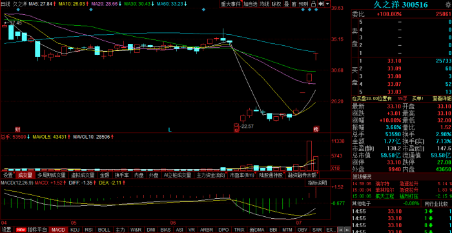Image resolution: width=452 pixels, height=233 pixels.
Task: Open the red NEW indicator platform badge
Action: [x=21, y=230]
